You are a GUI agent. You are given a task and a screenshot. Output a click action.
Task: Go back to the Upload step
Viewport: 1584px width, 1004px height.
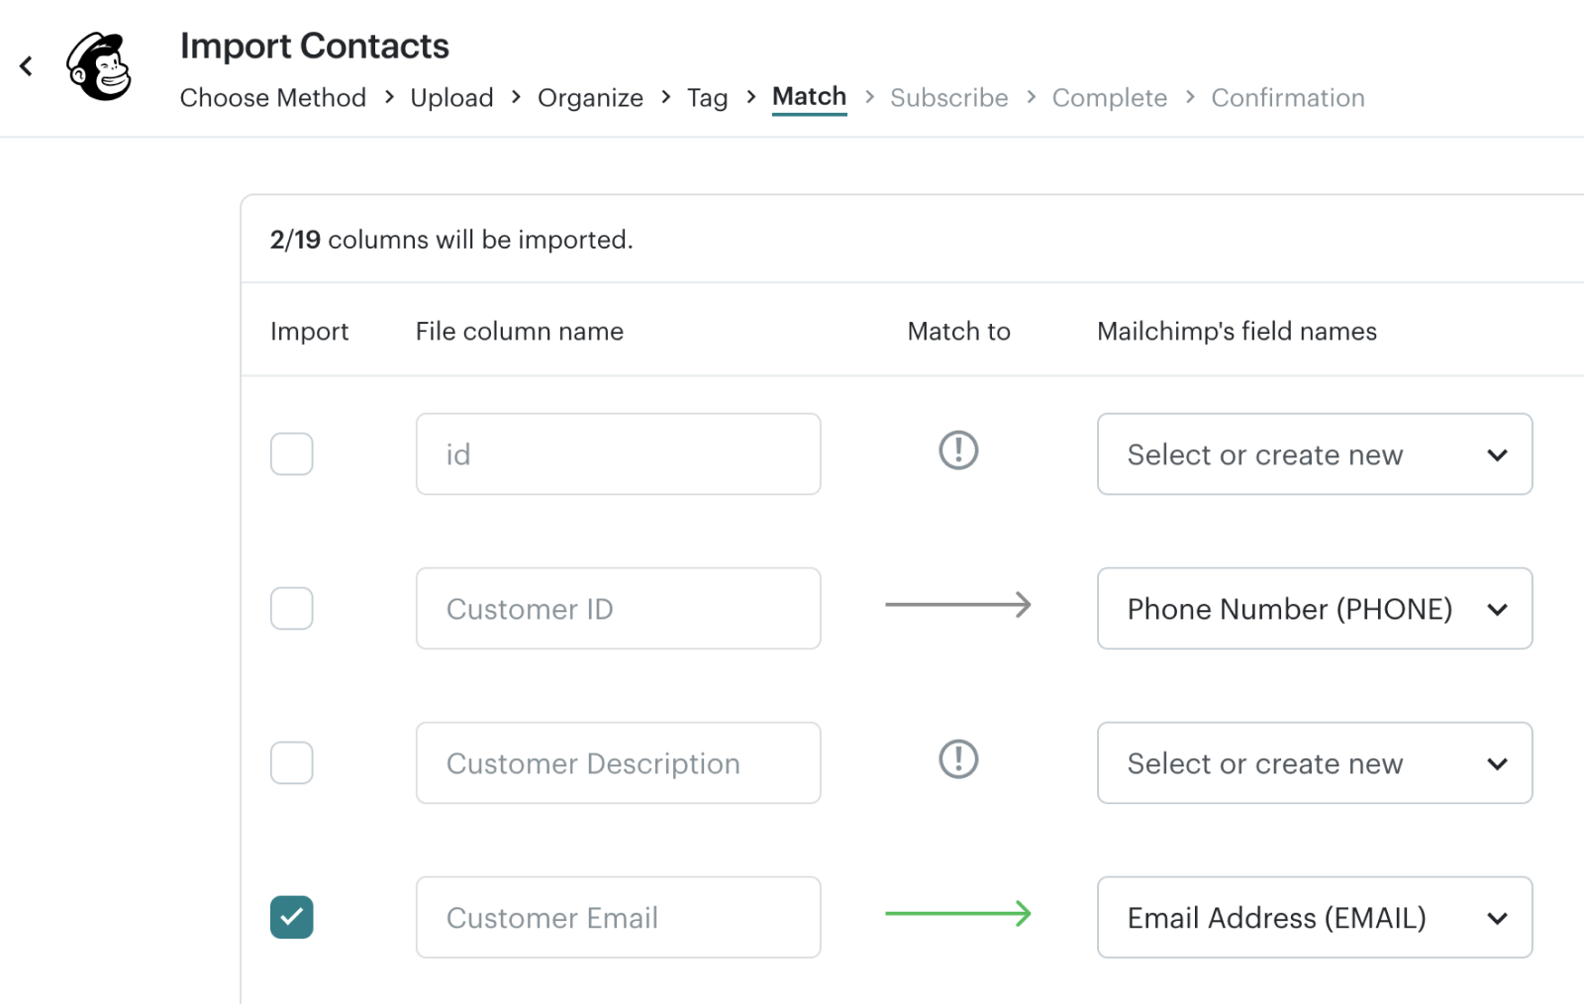(x=451, y=98)
